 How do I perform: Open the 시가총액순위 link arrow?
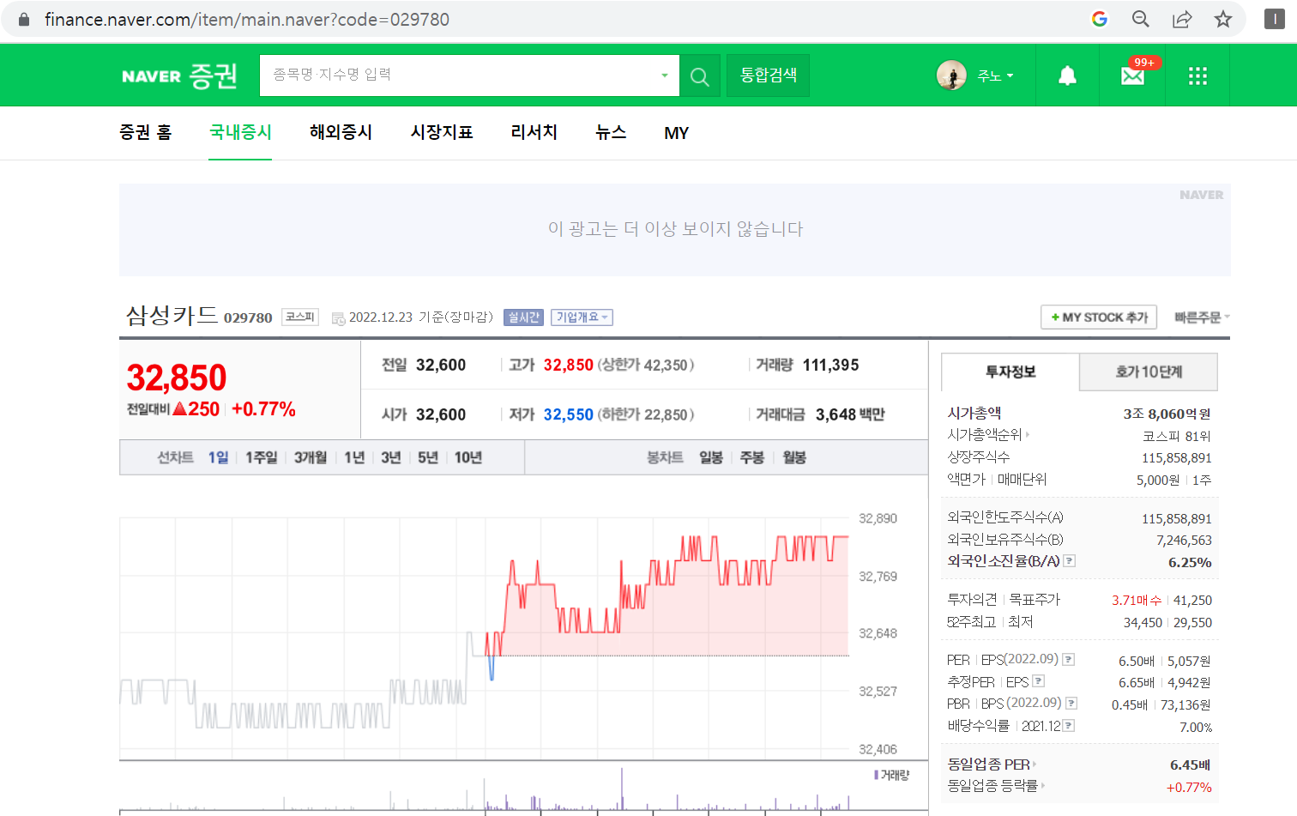point(1028,435)
